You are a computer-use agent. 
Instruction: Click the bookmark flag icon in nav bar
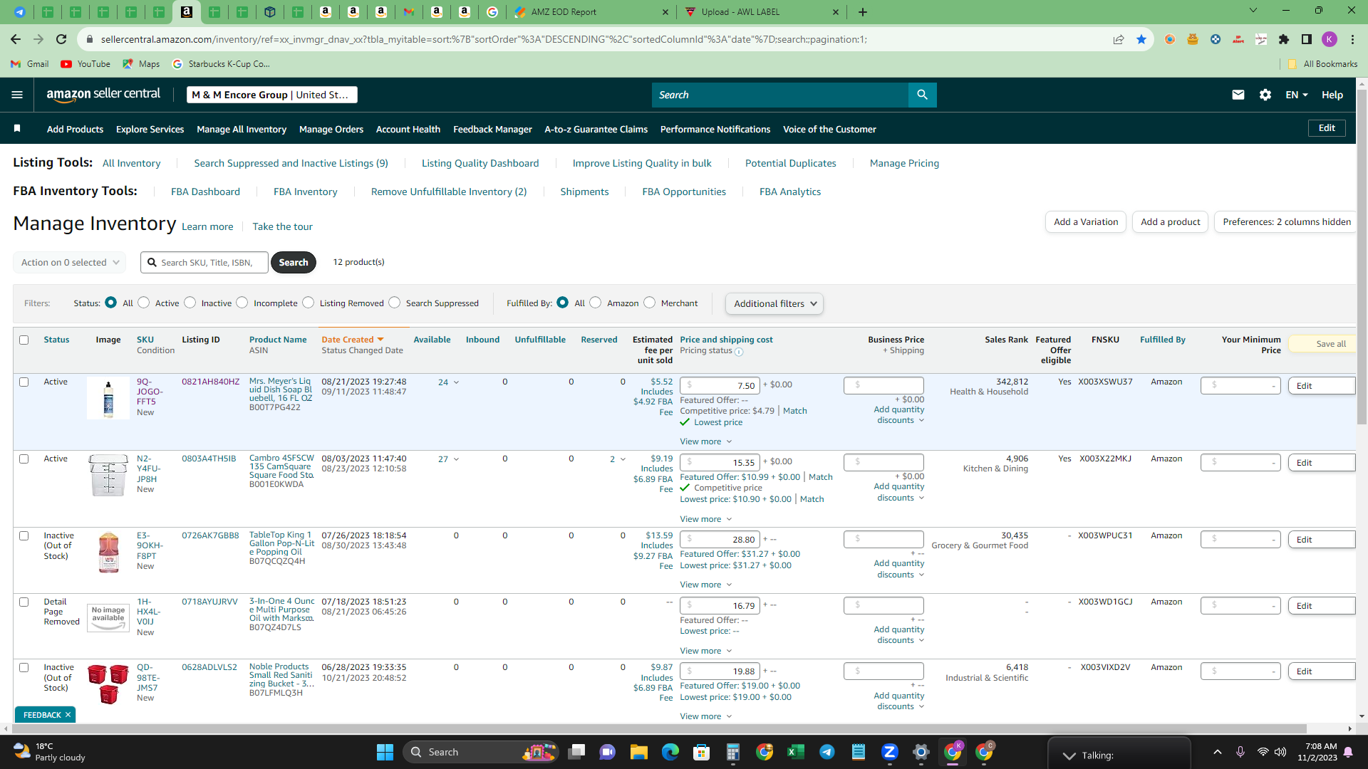(x=17, y=129)
